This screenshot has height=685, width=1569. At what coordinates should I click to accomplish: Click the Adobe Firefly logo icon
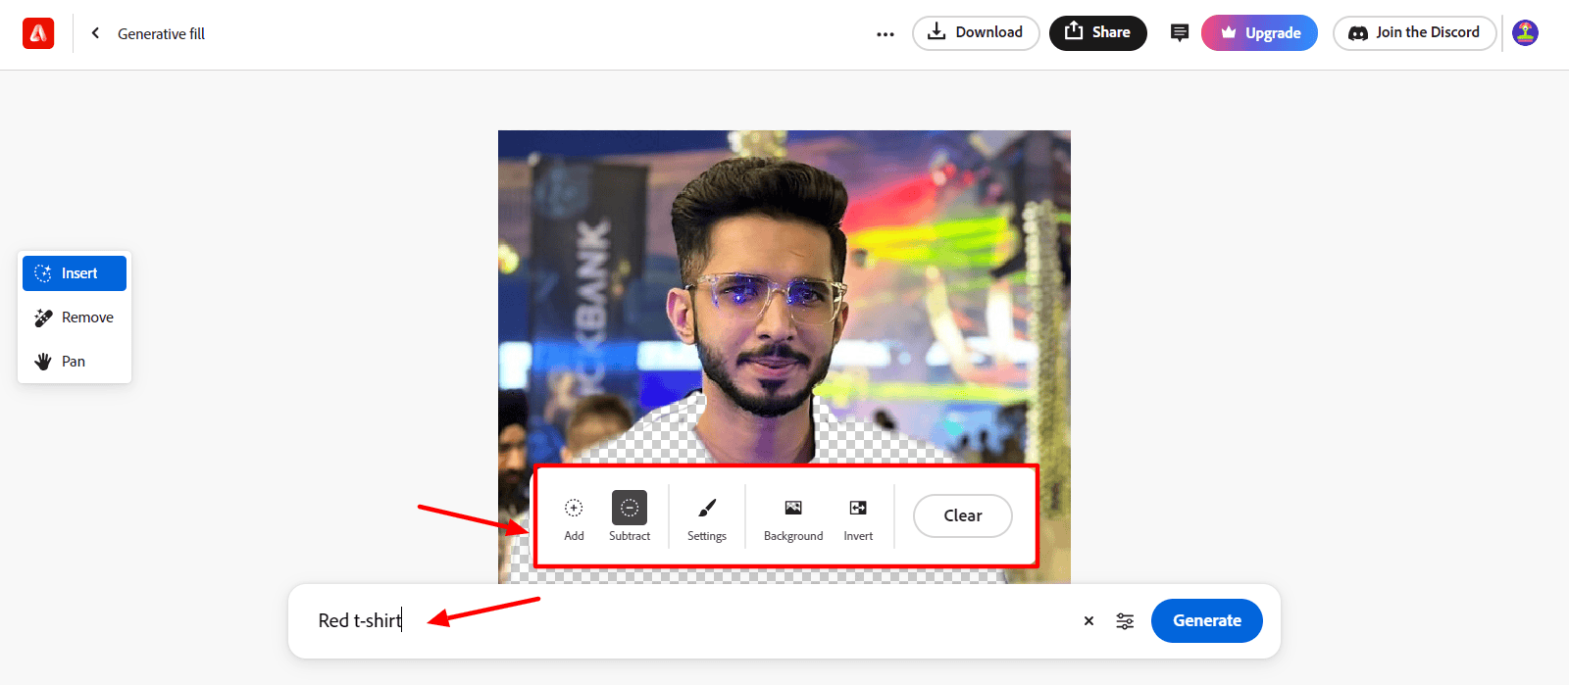coord(38,33)
